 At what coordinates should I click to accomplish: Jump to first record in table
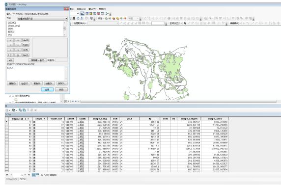7,175
